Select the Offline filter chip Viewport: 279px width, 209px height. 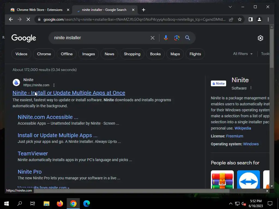[x=66, y=54]
